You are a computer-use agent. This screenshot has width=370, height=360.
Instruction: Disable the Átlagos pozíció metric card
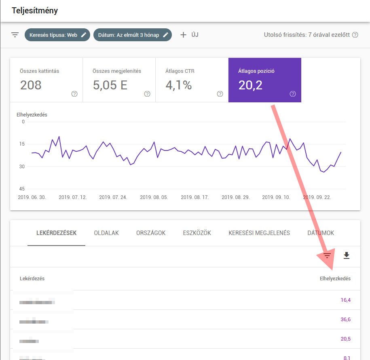click(x=264, y=80)
